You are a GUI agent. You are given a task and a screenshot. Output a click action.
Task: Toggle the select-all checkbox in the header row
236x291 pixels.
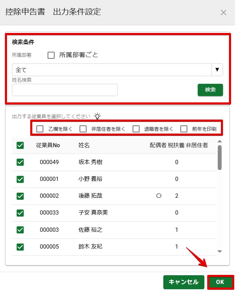pyautogui.click(x=20, y=145)
